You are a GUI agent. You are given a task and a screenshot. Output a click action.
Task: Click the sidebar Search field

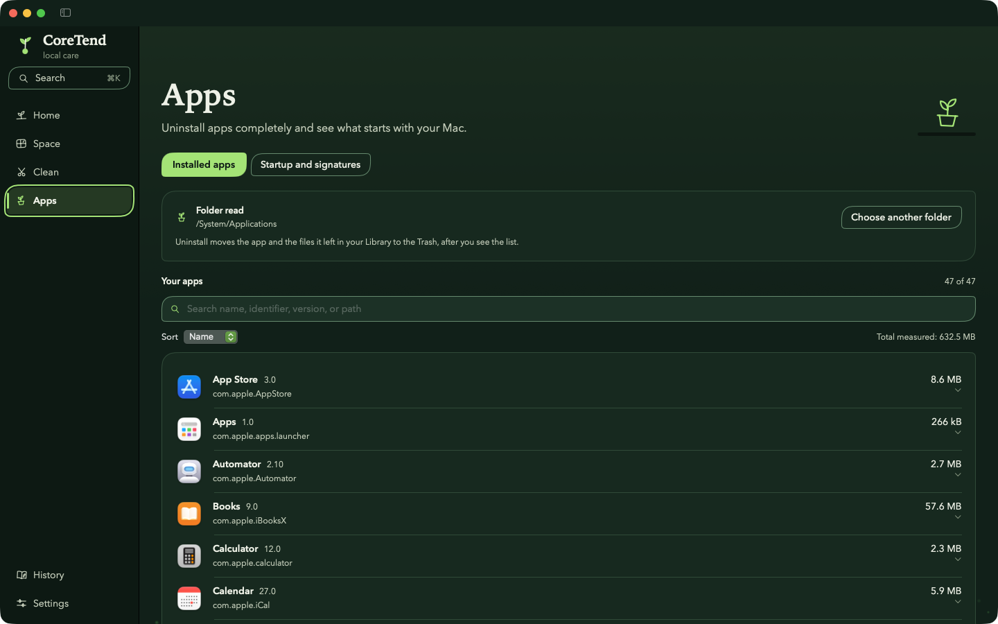click(x=69, y=78)
